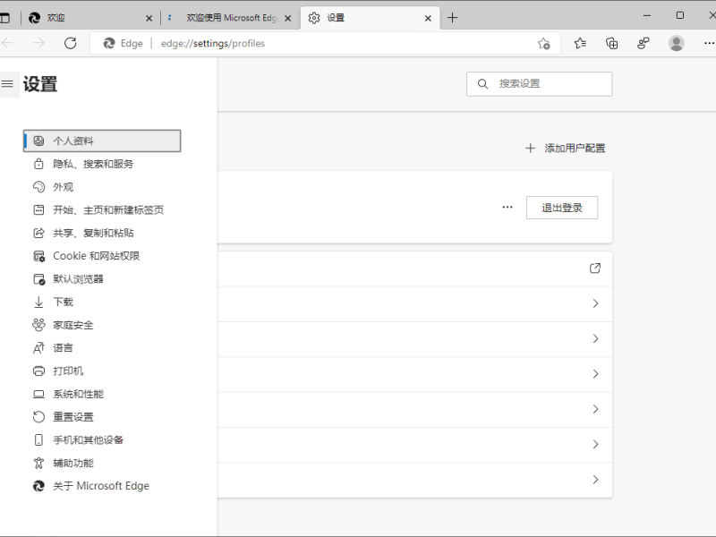Click the Edge logo beside 关于 Microsoft Edge
Viewport: 716px width, 537px height.
[38, 486]
